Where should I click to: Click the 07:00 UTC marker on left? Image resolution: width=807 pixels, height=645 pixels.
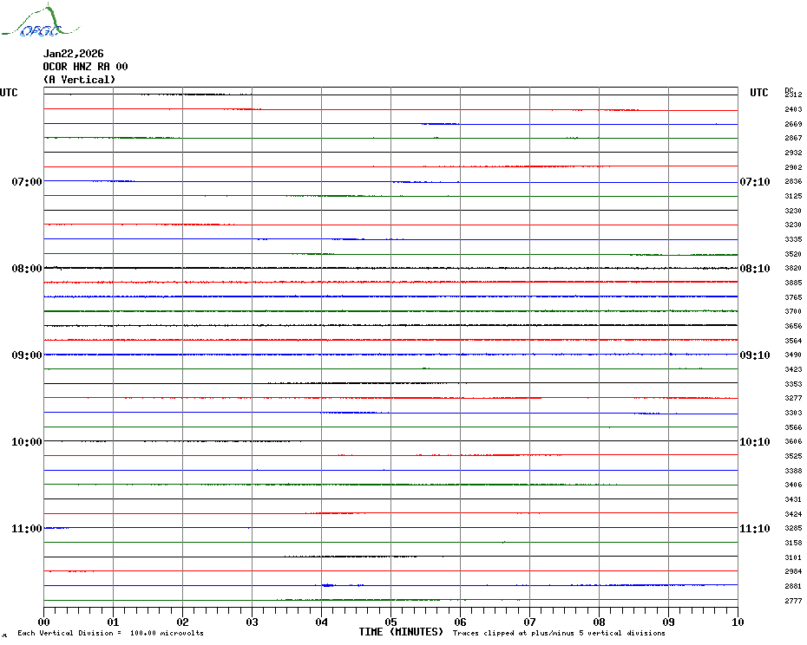tap(26, 182)
